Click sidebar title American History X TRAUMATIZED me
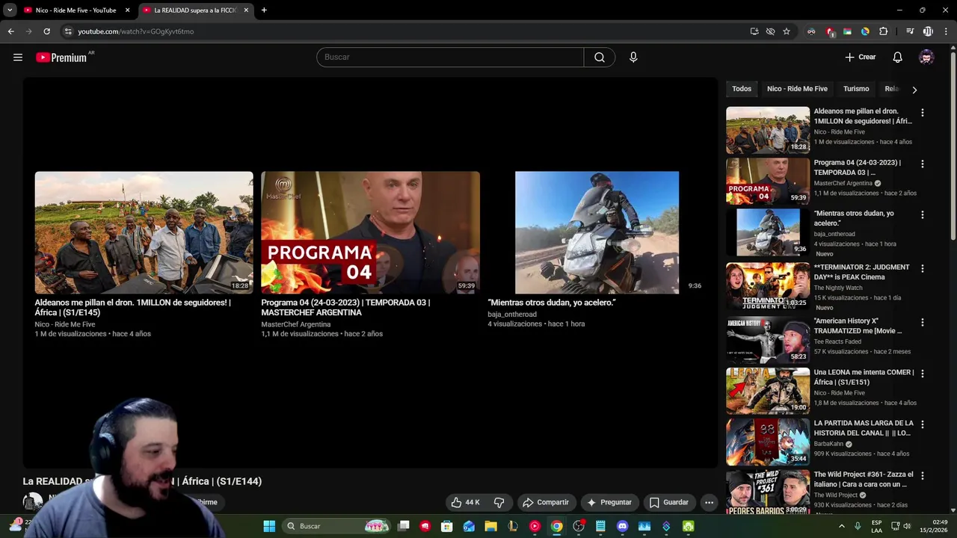This screenshot has height=538, width=957. click(x=858, y=326)
